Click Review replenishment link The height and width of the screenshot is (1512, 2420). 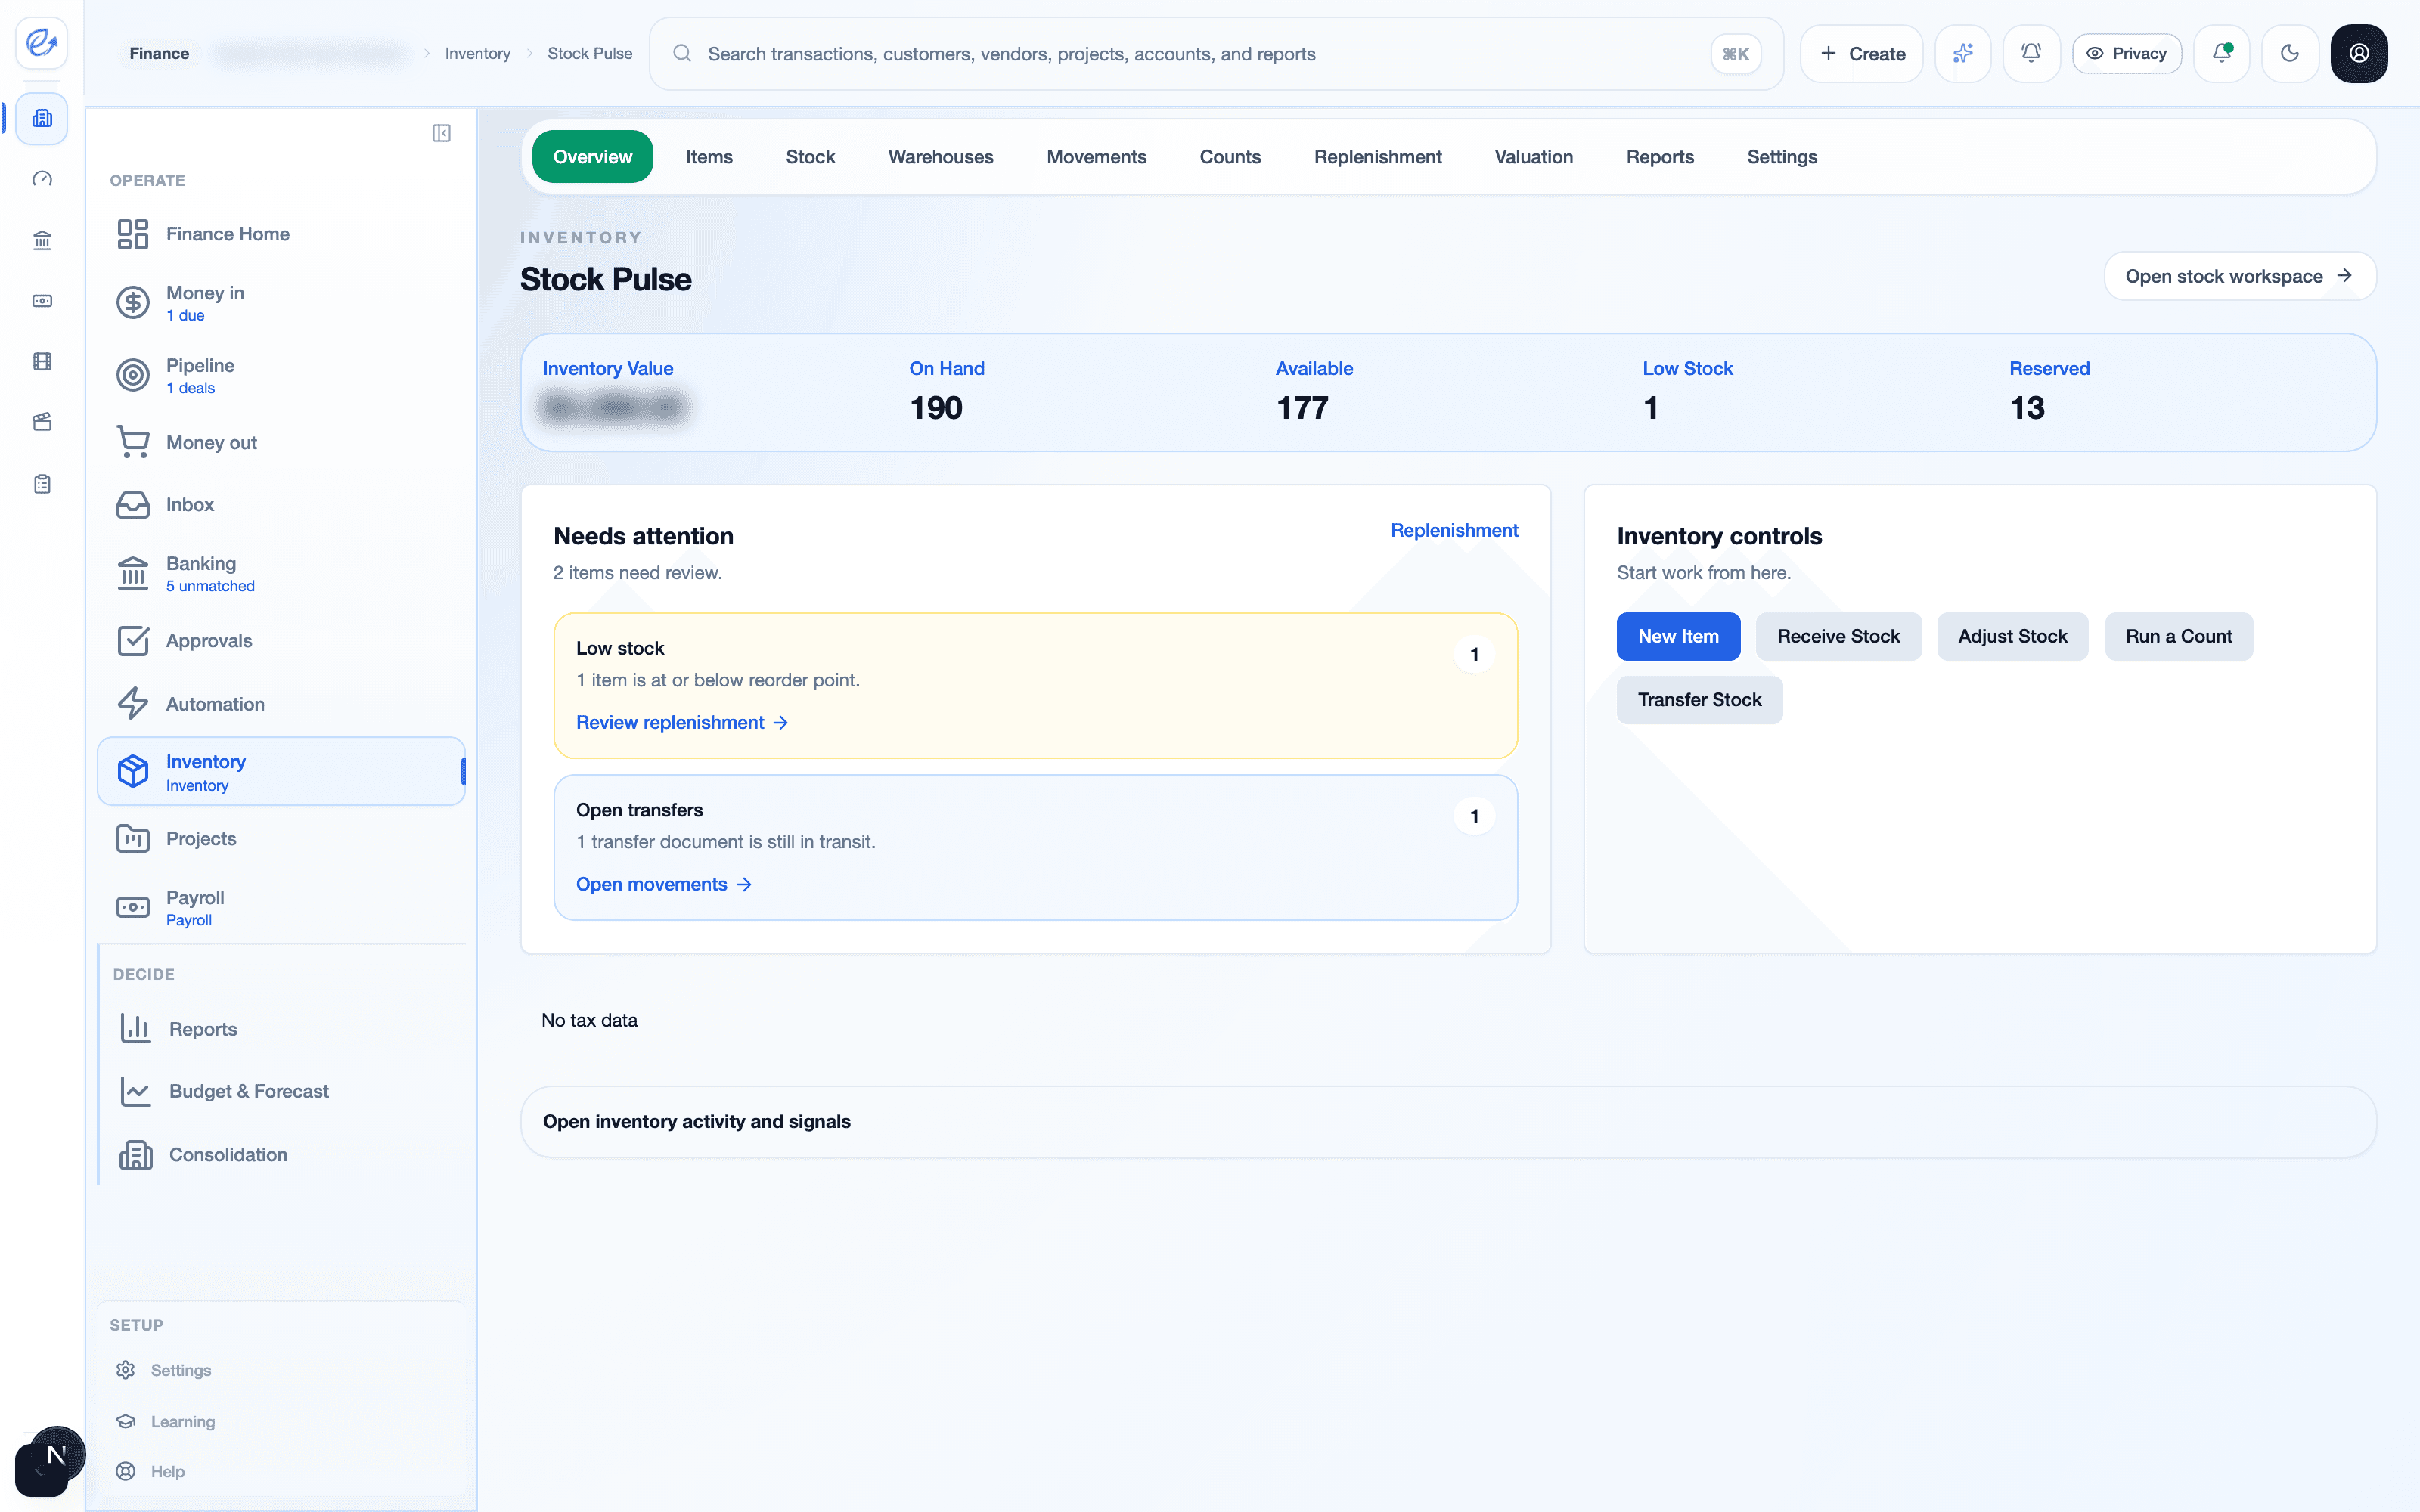point(682,722)
